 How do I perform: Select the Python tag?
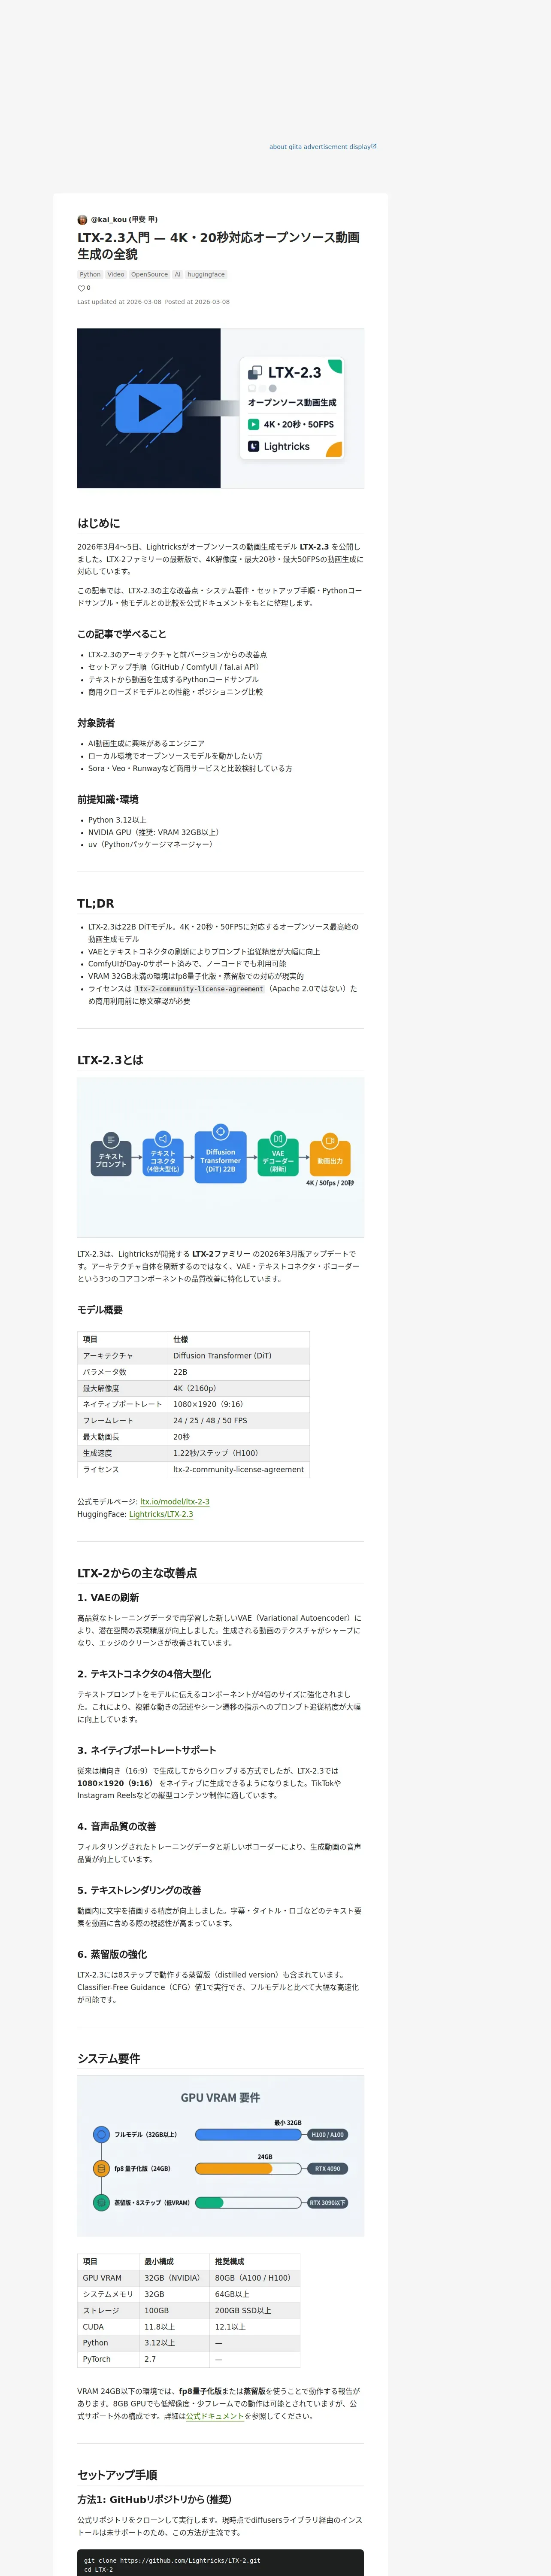(90, 274)
